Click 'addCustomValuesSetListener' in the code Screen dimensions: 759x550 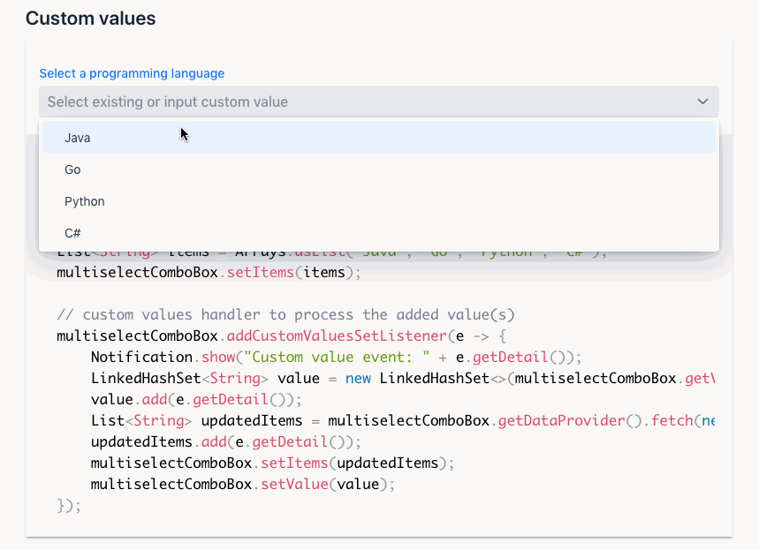tap(337, 335)
